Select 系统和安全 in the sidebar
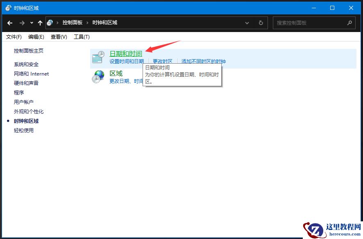 pos(25,64)
